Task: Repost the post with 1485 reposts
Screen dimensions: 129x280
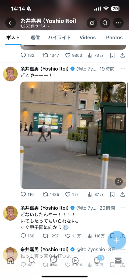Action: point(51,195)
